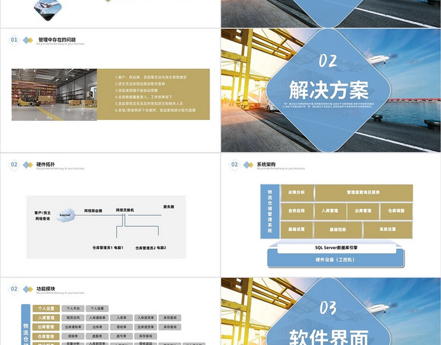Click the 网络交换机 label

pyautogui.click(x=125, y=210)
